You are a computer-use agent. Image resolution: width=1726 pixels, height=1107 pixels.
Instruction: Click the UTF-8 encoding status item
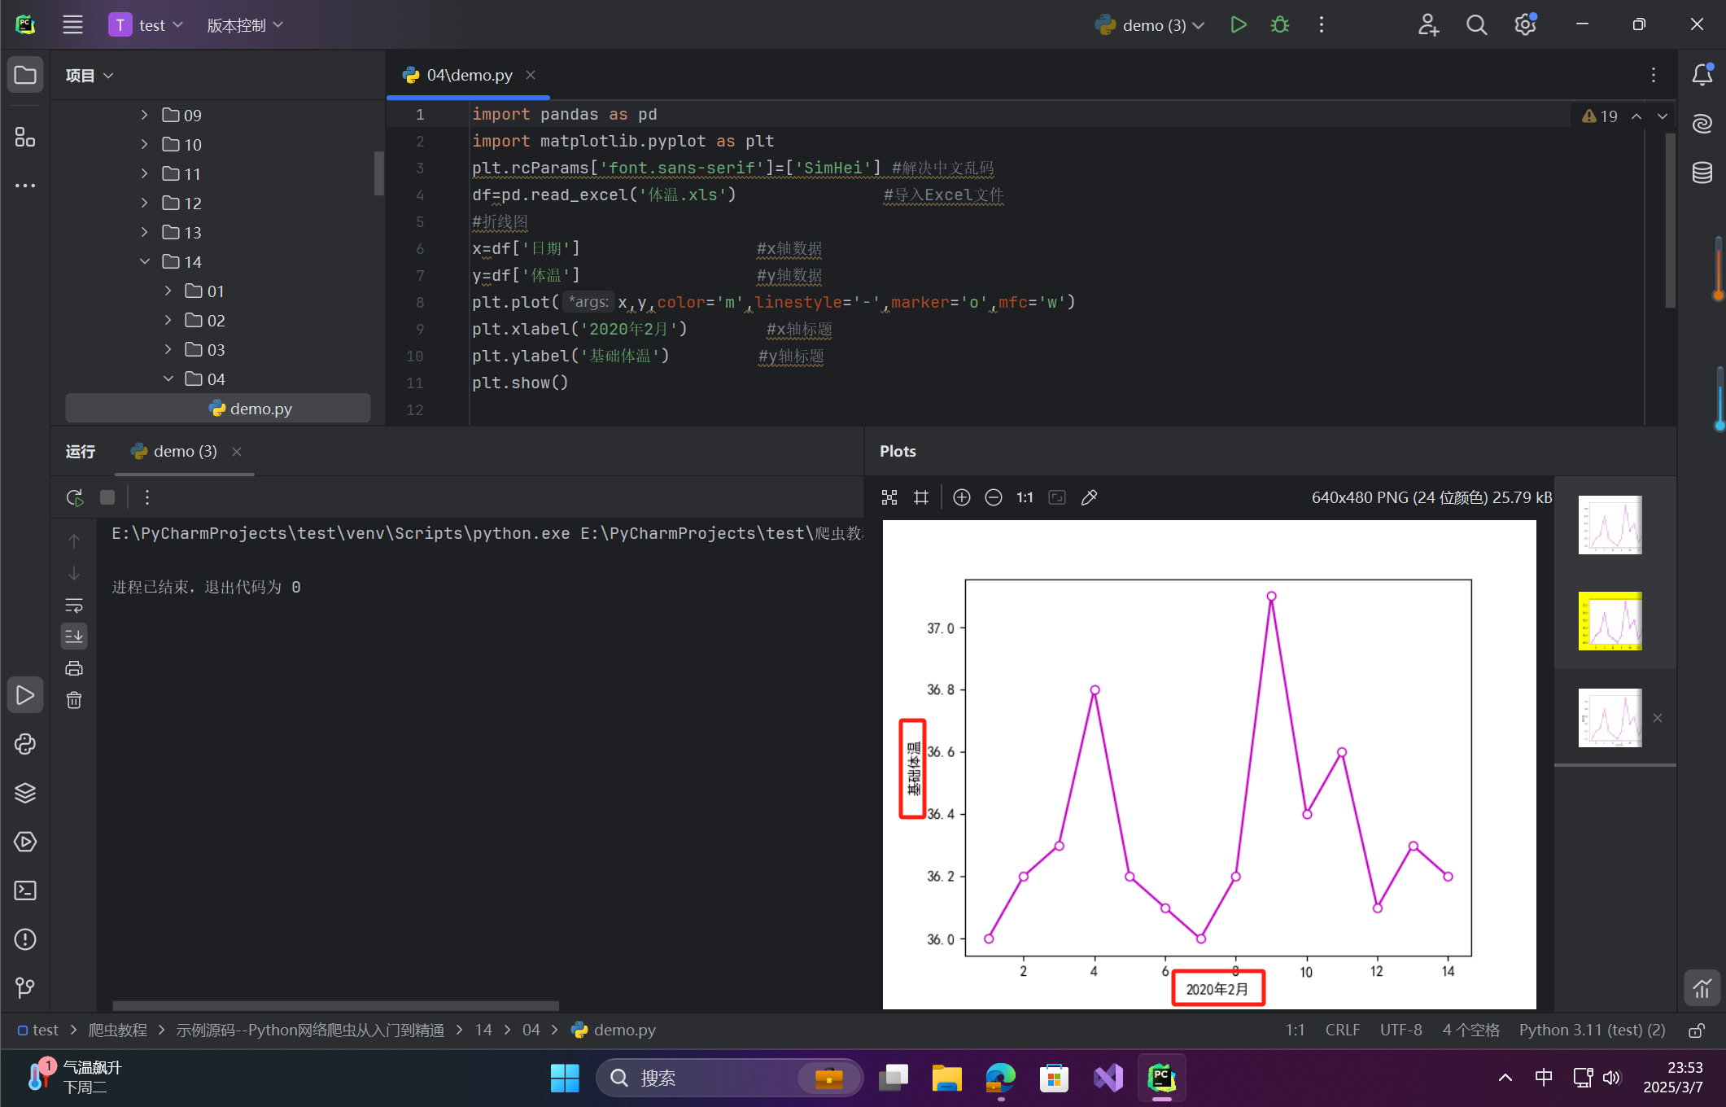(x=1400, y=1030)
